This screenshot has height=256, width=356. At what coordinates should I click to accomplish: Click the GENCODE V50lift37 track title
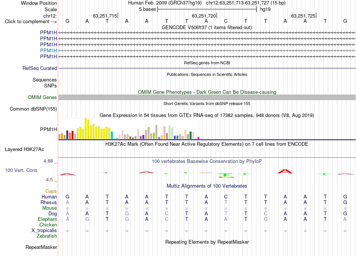207,27
